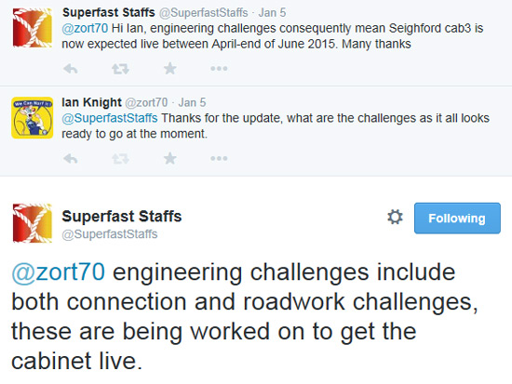The height and width of the screenshot is (384, 512).
Task: Retweet Ian Knight's tweet
Action: pos(120,159)
